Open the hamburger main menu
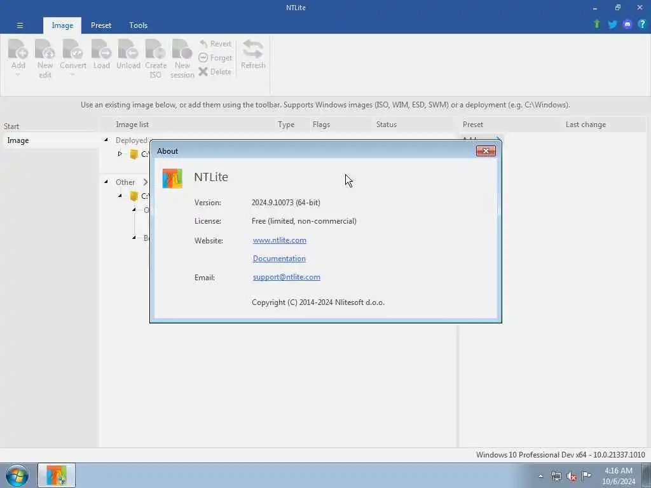The width and height of the screenshot is (651, 488). (x=20, y=25)
